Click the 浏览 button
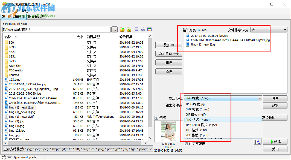Viewport: 291px width, 160px height. pyautogui.click(x=275, y=105)
